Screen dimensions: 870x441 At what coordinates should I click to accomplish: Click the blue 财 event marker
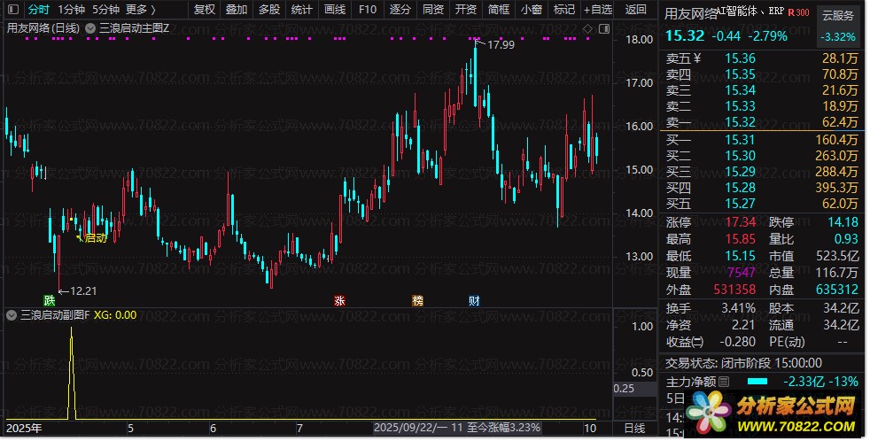(474, 301)
